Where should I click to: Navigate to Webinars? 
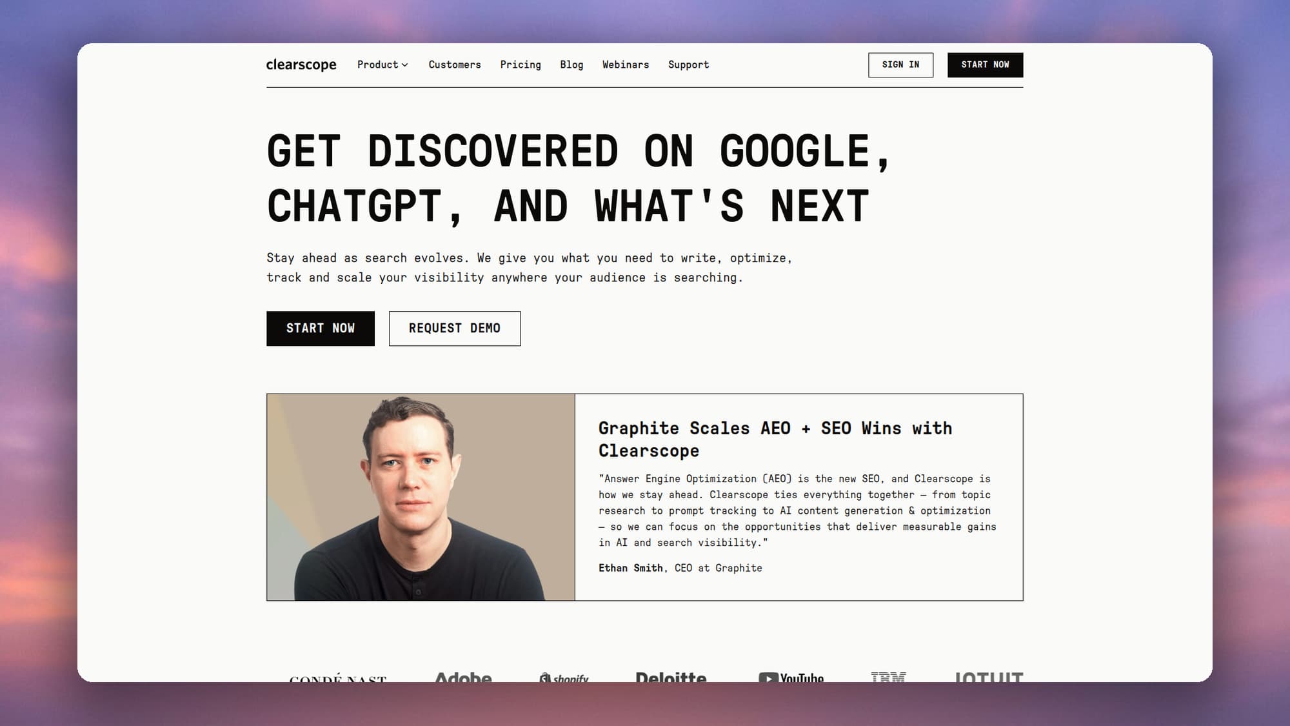626,65
